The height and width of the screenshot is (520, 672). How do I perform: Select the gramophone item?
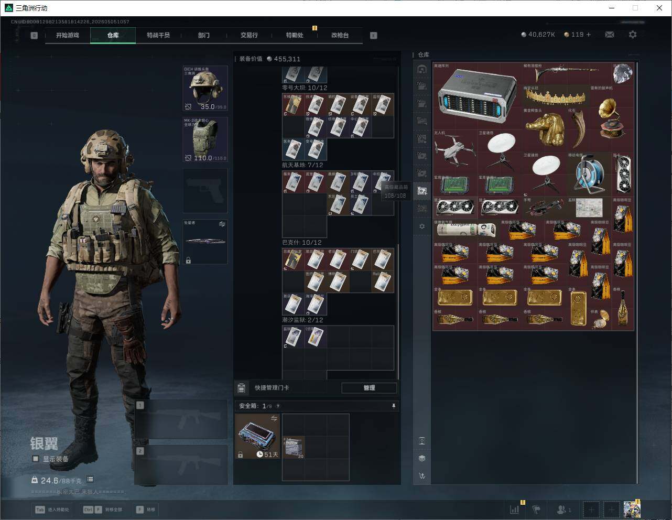point(611,119)
